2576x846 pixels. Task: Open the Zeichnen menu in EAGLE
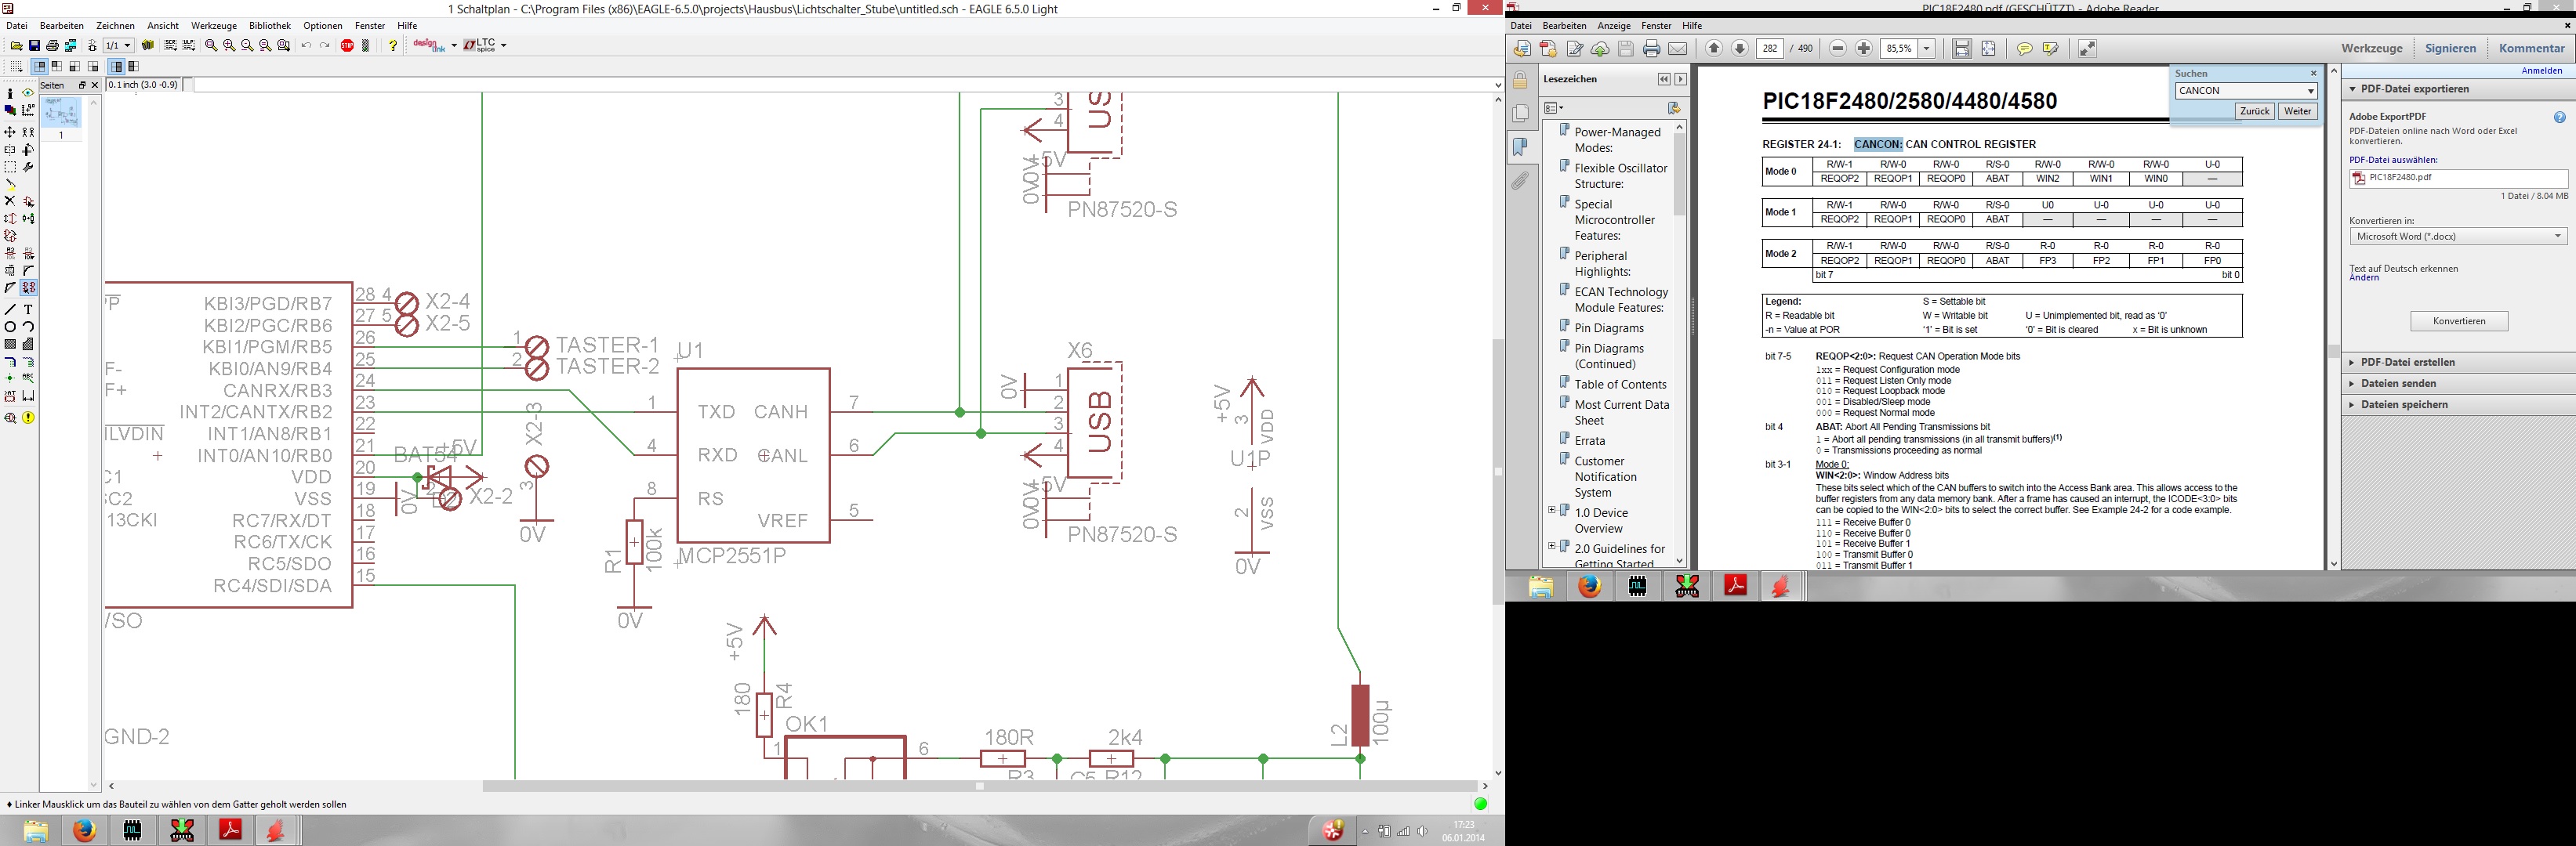coord(115,26)
